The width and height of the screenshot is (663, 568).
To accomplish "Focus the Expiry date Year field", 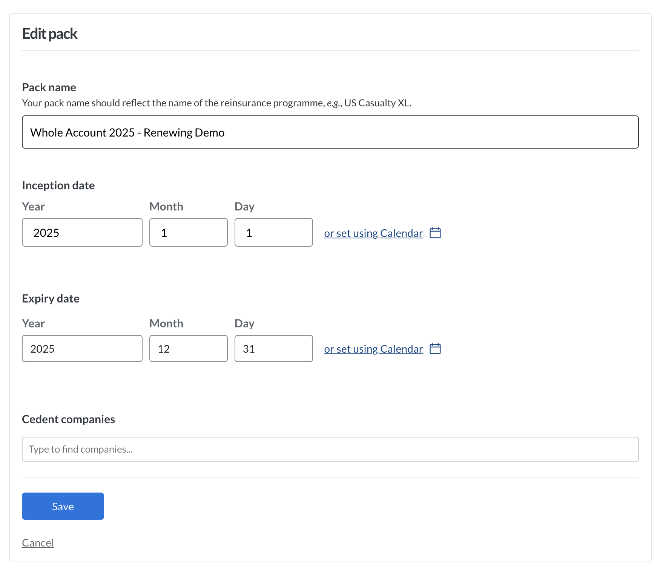I will [x=82, y=348].
